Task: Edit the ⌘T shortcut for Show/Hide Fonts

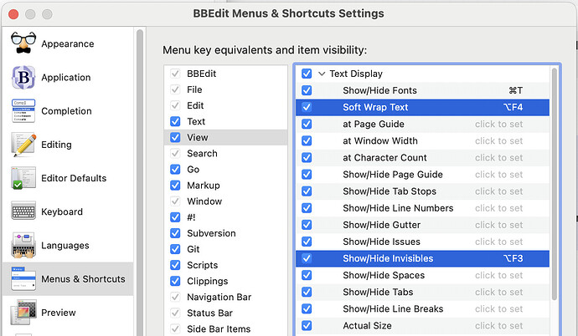Action: [515, 90]
